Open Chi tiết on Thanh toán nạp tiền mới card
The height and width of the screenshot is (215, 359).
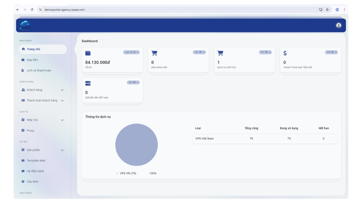point(331,52)
